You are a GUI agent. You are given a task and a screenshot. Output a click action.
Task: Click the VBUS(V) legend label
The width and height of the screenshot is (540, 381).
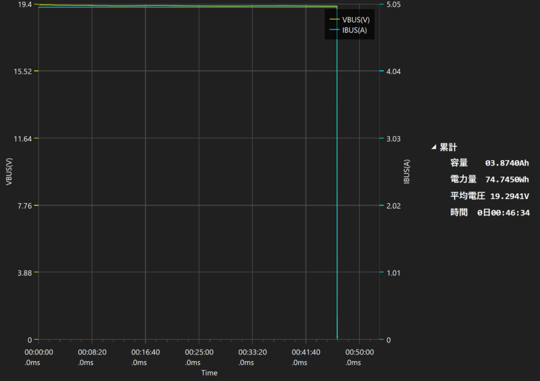[x=355, y=19]
